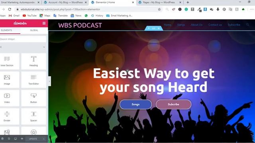
Task: Hide the Elementor panel with collapse arrow
Action: [49, 81]
